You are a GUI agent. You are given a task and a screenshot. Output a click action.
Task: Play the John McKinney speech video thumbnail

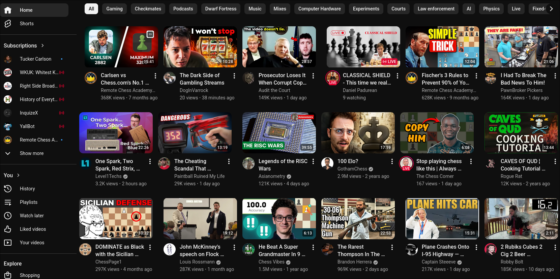click(200, 219)
